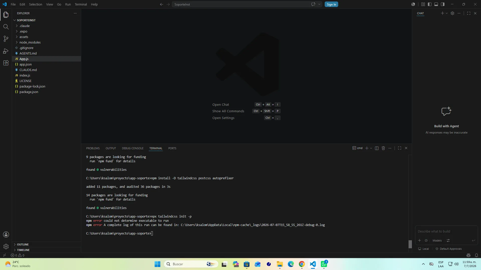The image size is (481, 270).
Task: Open Run and Debug view
Action: 6,51
